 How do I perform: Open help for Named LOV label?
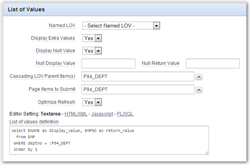(x=62, y=26)
